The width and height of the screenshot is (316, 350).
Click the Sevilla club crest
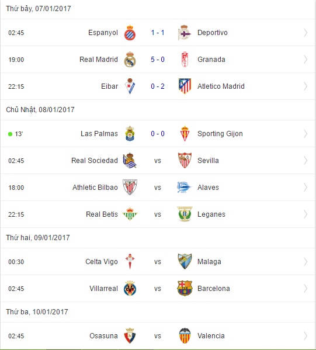coord(185,161)
